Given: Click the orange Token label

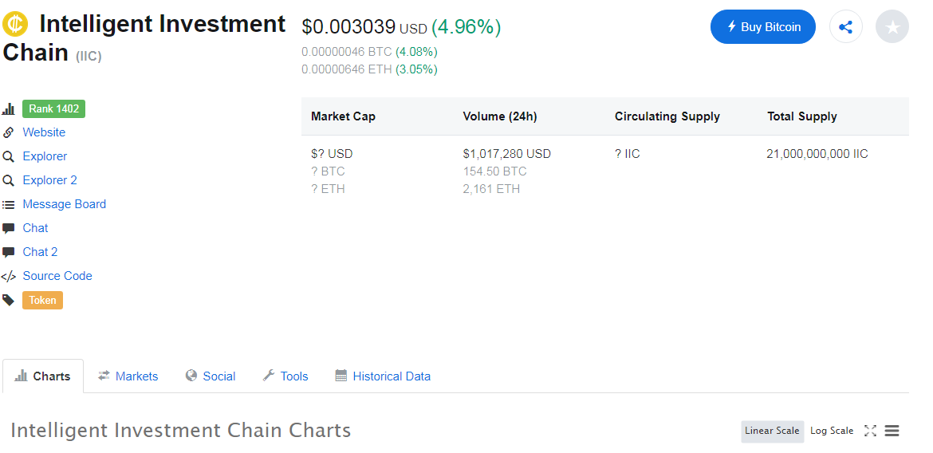Looking at the screenshot, I should click(42, 301).
